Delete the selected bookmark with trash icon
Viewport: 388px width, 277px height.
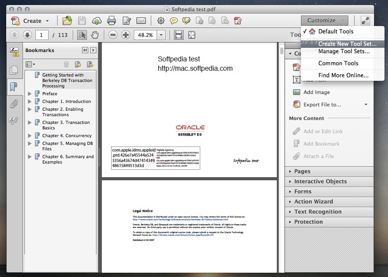tap(66, 64)
